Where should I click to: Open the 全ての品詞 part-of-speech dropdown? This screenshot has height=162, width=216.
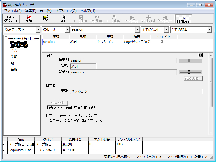tap(167, 29)
